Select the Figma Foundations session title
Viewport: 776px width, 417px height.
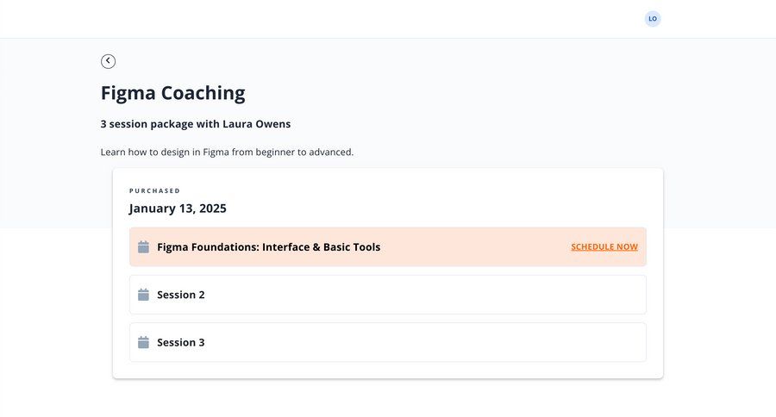click(x=268, y=247)
